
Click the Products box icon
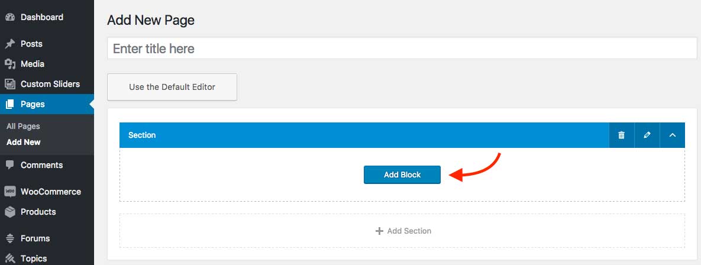coord(10,212)
